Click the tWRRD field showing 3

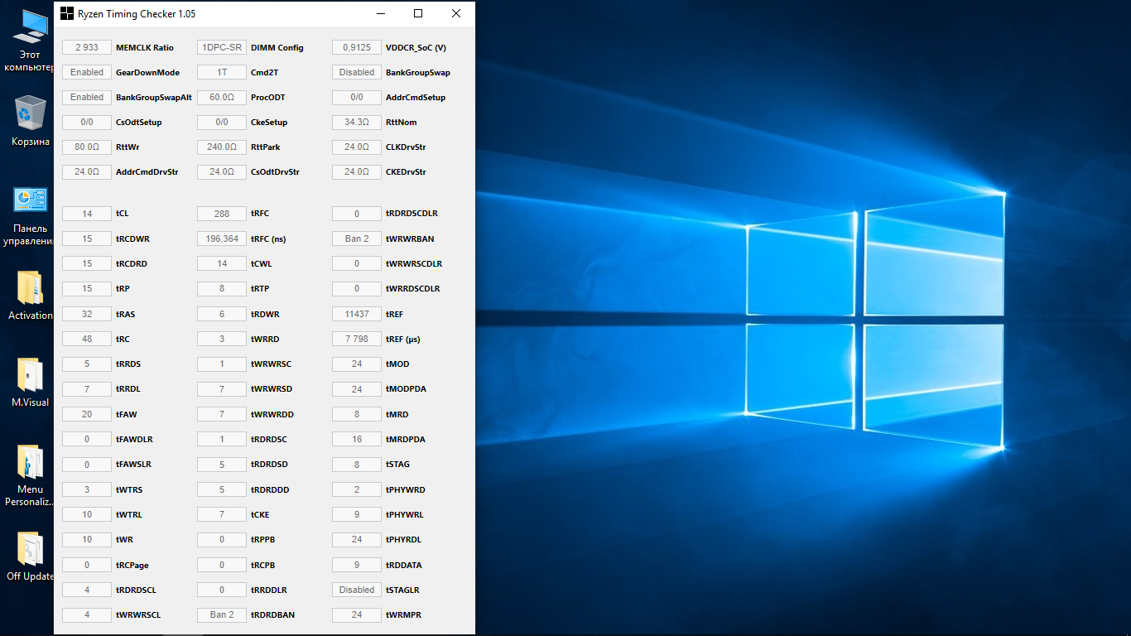point(222,340)
